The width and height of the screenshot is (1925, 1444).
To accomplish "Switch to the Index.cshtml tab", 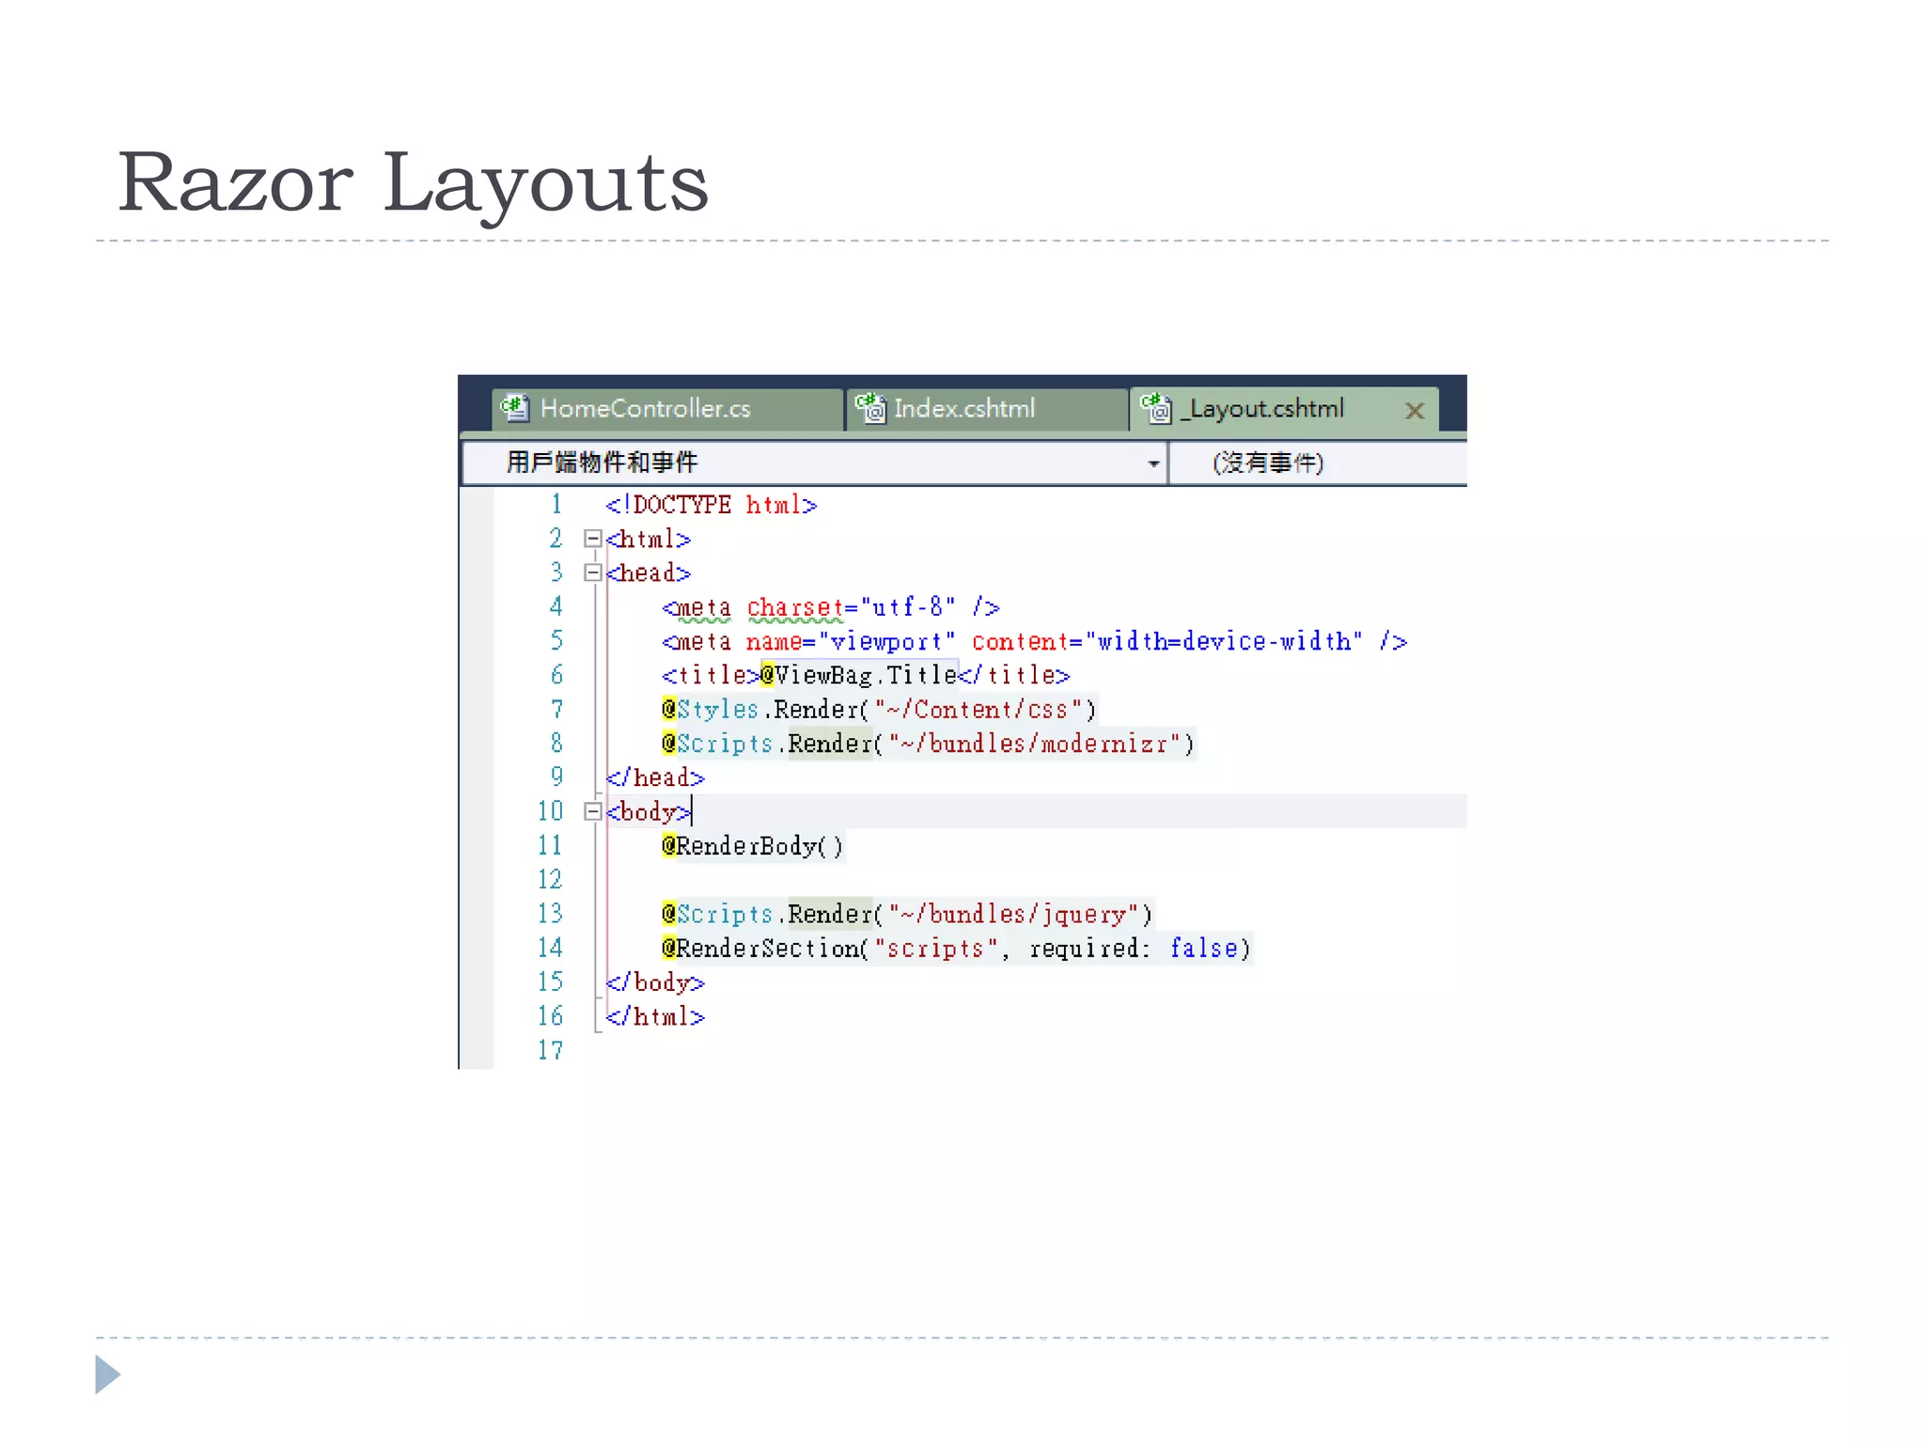I will 987,409.
